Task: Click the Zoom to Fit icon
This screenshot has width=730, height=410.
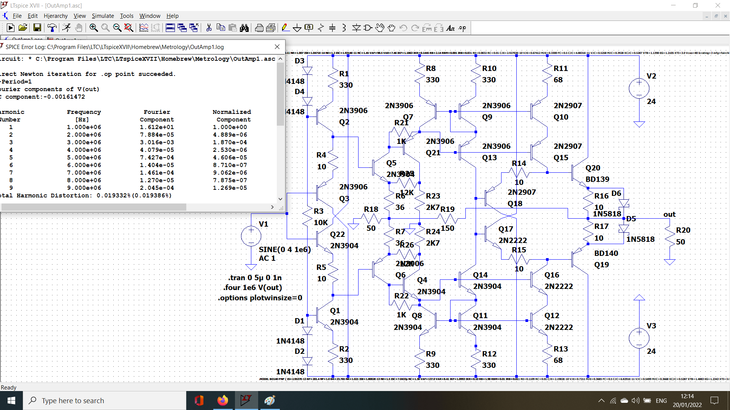Action: pos(129,28)
